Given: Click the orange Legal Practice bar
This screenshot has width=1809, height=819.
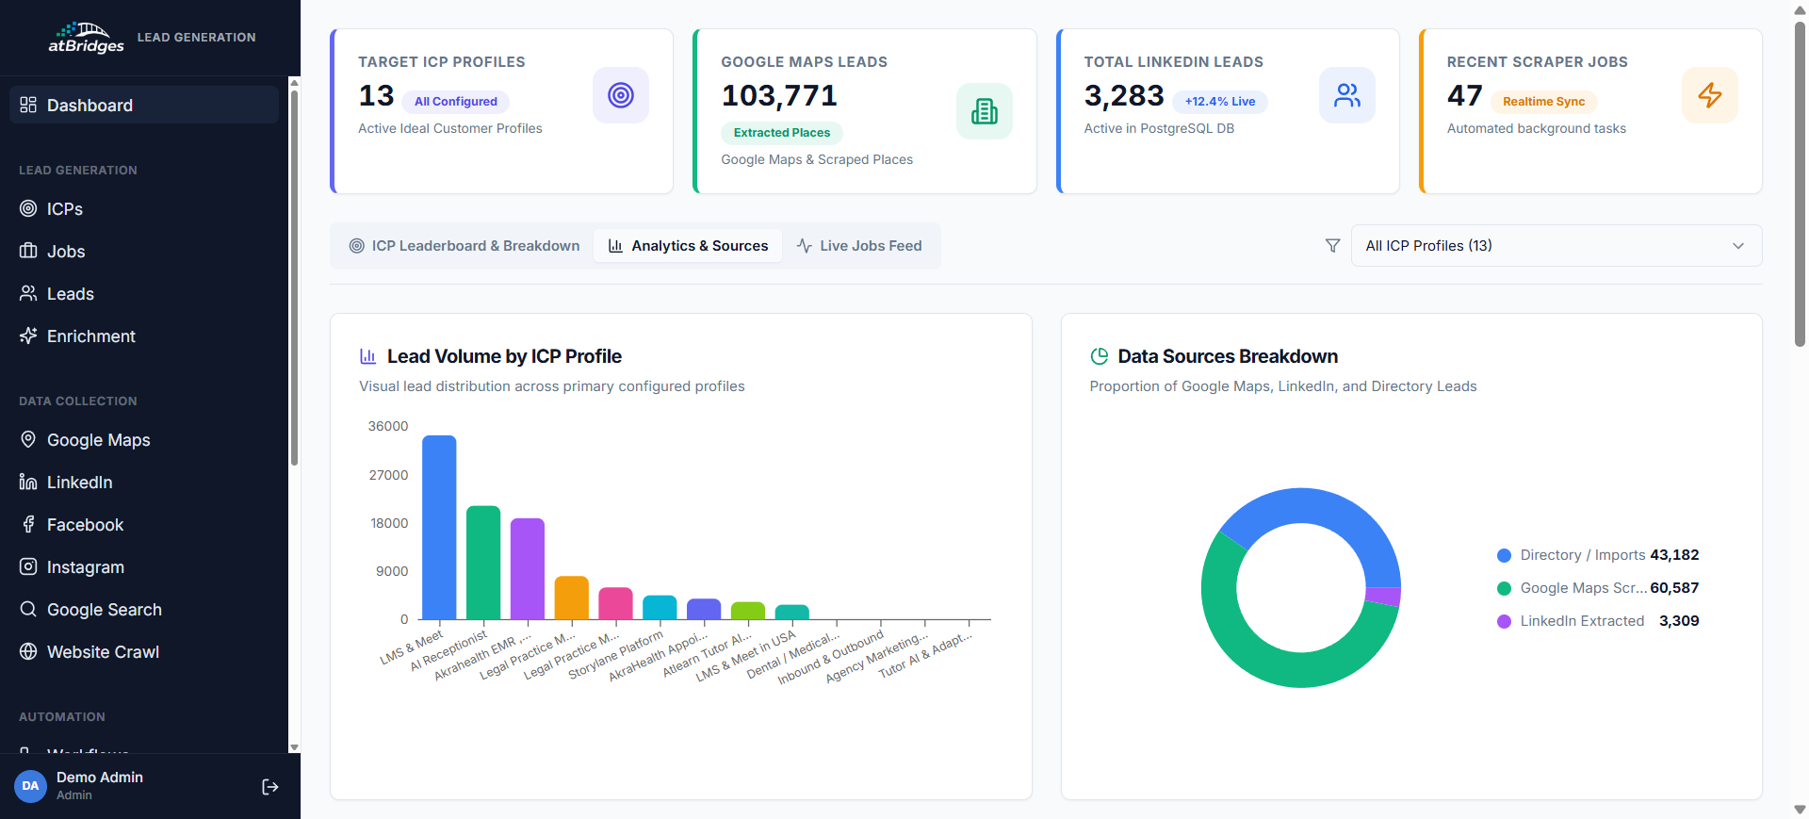Looking at the screenshot, I should [572, 598].
